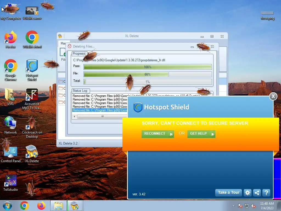Launch the Acoustica Mp3 To Wave shortcut

(x=32, y=99)
